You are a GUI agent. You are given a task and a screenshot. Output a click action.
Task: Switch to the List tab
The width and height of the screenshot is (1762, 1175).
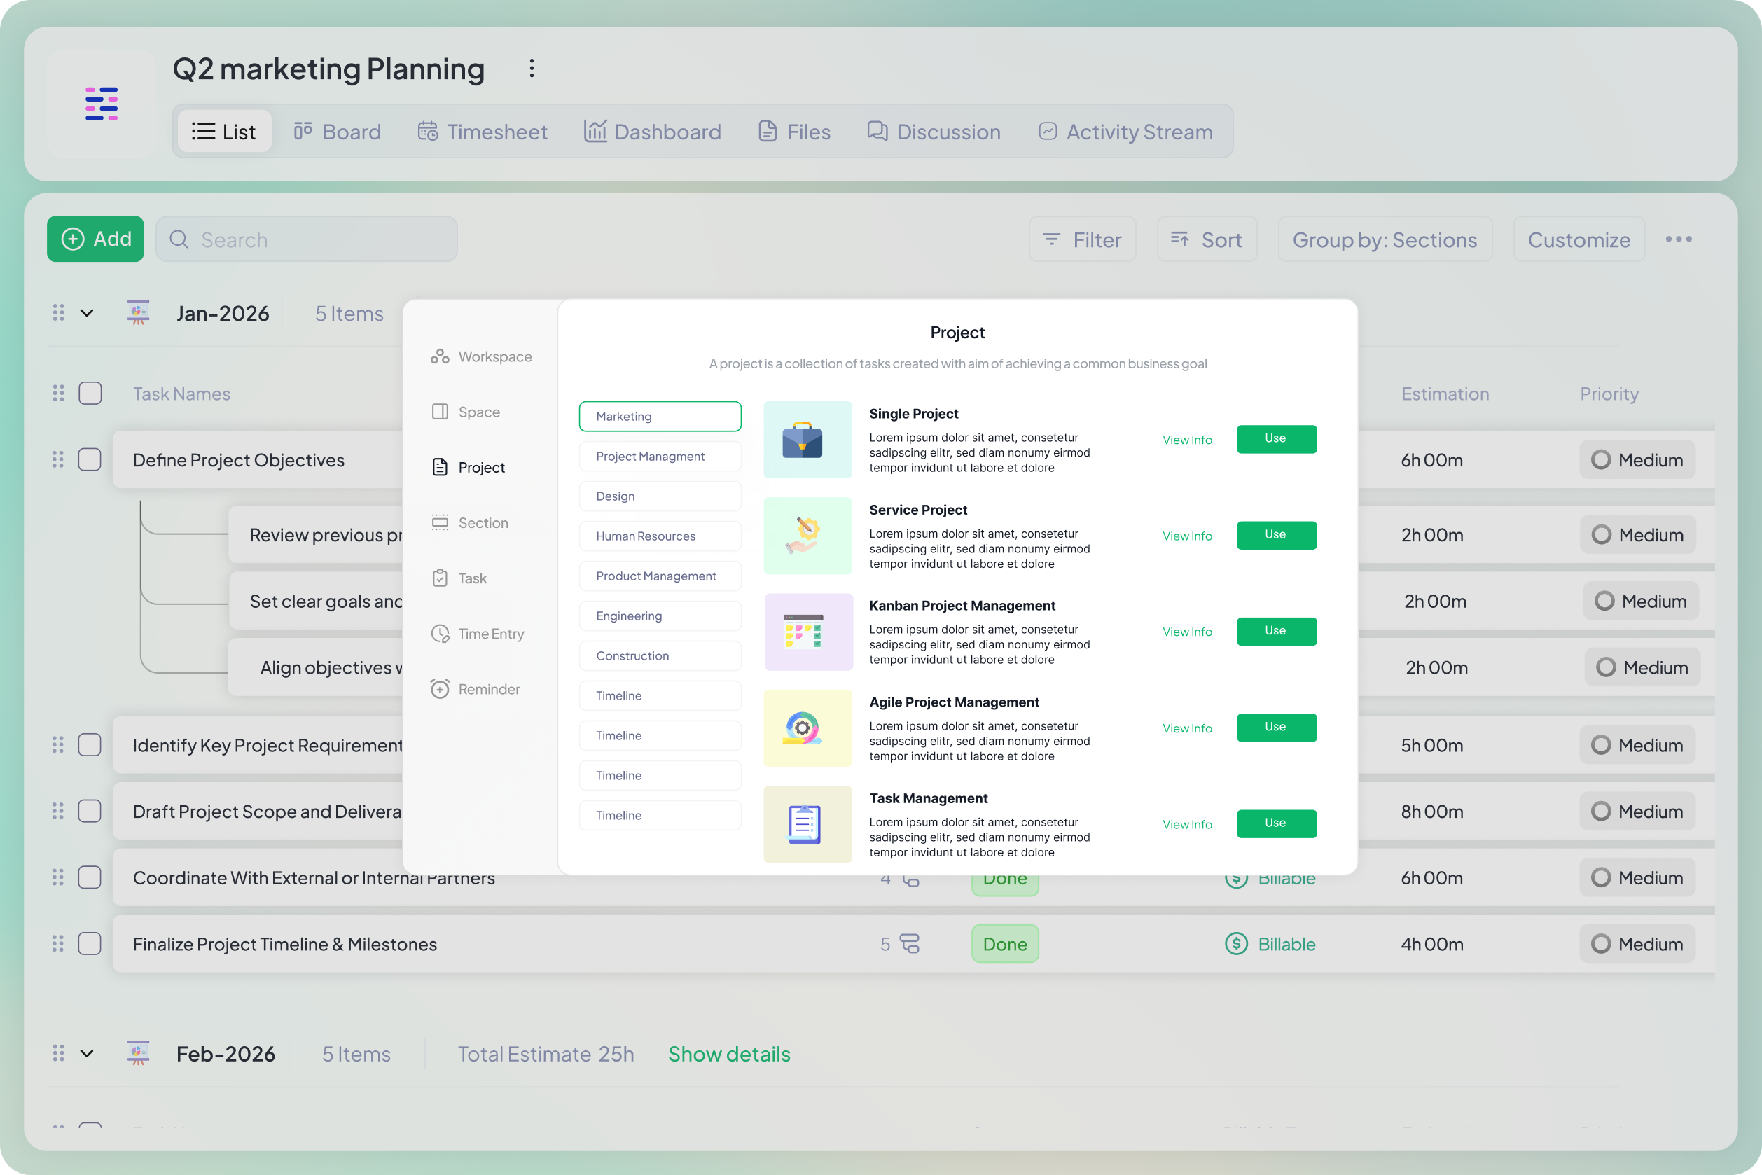point(224,132)
